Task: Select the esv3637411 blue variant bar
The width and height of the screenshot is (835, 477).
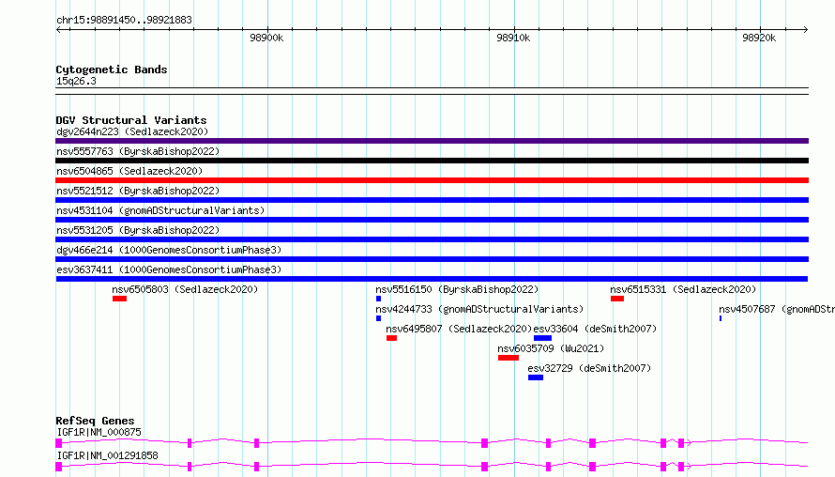Action: coord(432,279)
